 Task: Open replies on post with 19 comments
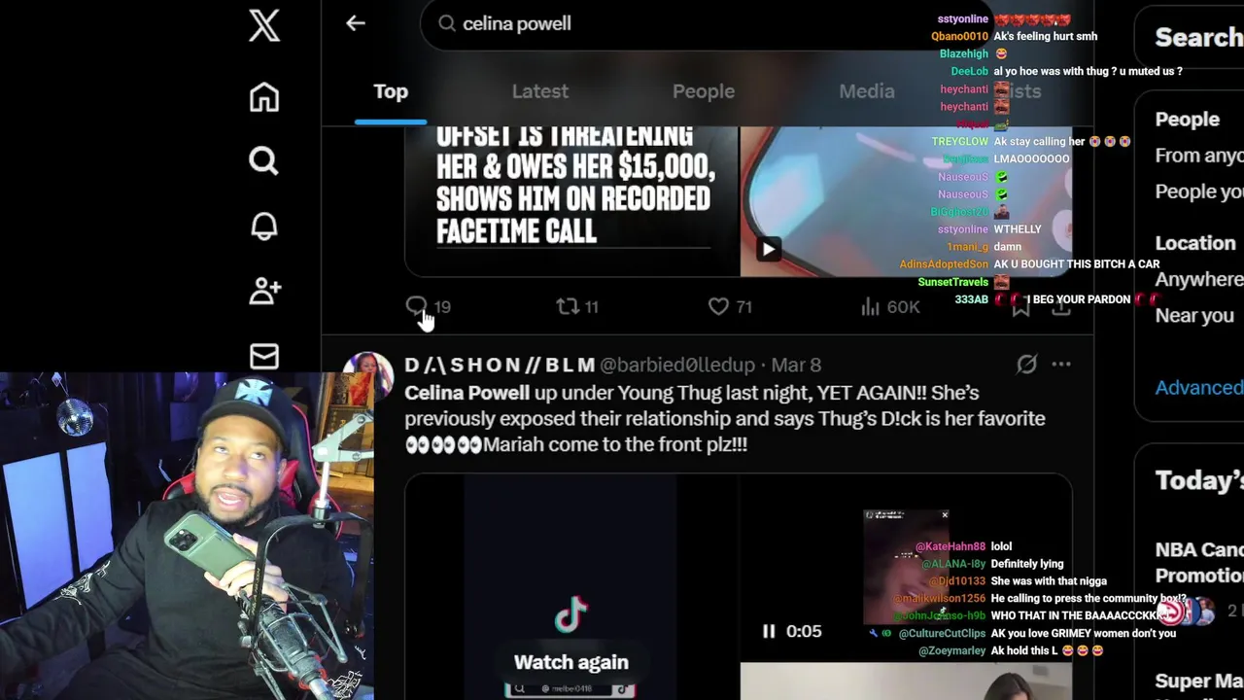[428, 307]
